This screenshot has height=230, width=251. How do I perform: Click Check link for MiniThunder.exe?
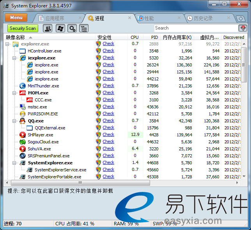pos(108,85)
